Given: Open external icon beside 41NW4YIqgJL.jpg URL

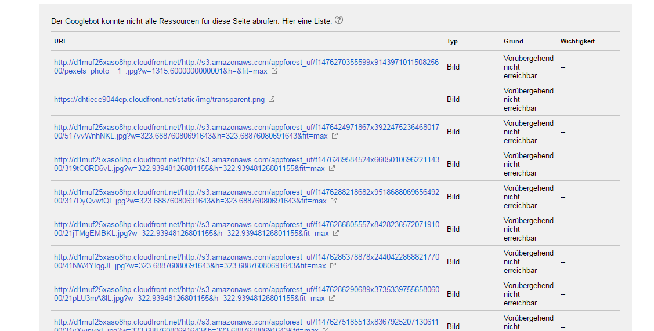Looking at the screenshot, I should (x=333, y=266).
